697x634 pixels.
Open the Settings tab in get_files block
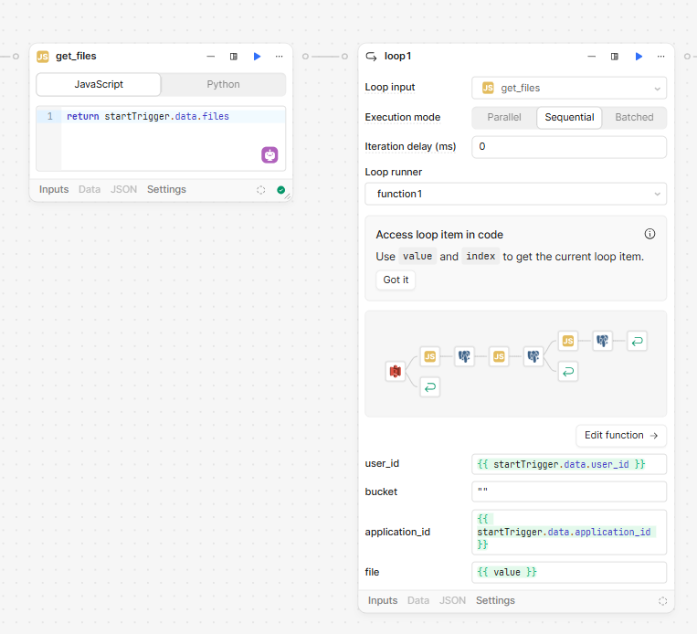click(x=166, y=189)
